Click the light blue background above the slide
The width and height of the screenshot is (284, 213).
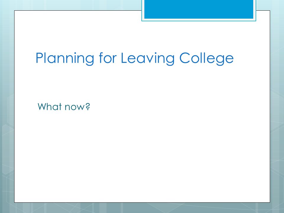click(x=72, y=5)
